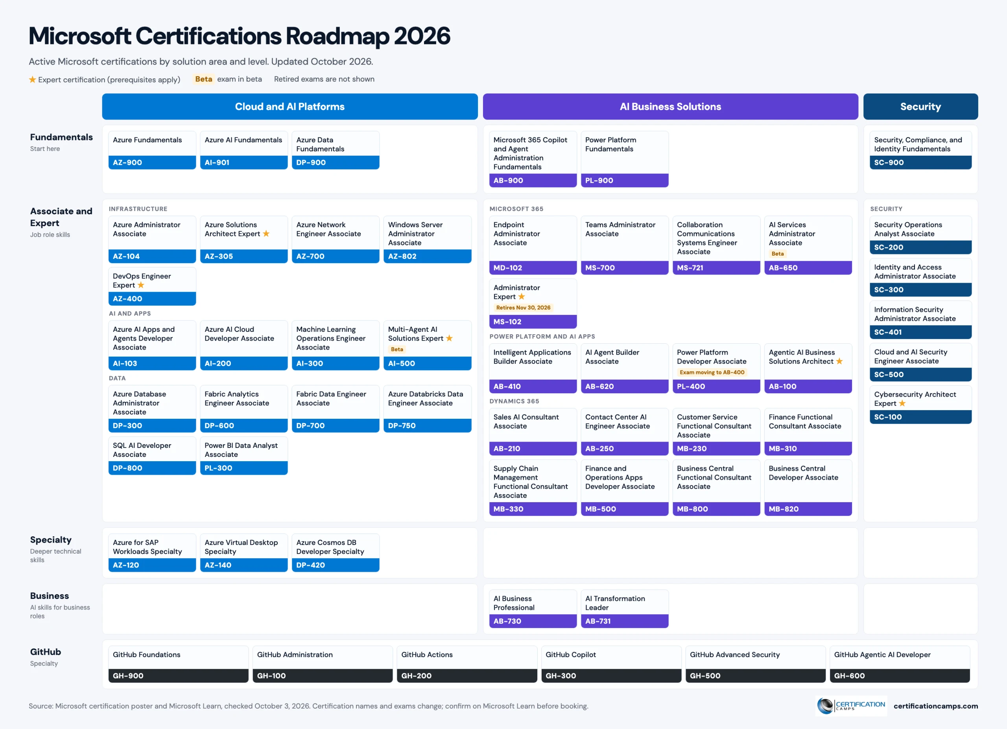Click the Fundamentals row label
This screenshot has width=1007, height=729.
[x=61, y=137]
